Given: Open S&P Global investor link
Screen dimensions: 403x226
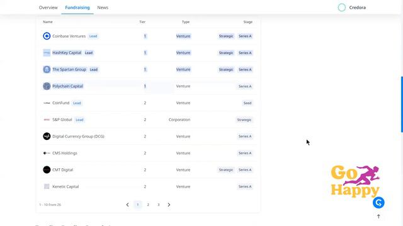Looking at the screenshot, I should [62, 120].
